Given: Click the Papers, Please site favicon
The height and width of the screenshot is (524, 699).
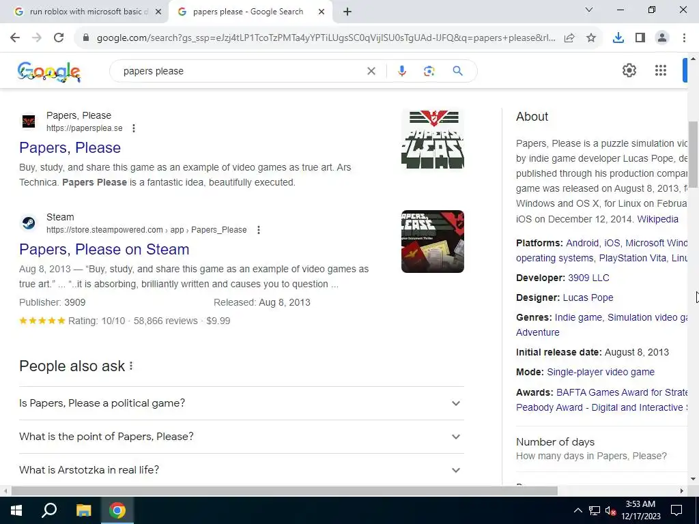Looking at the screenshot, I should (x=29, y=121).
